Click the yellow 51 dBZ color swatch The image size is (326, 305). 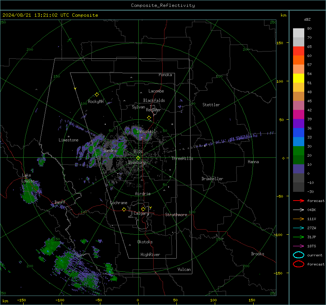pyautogui.click(x=298, y=78)
